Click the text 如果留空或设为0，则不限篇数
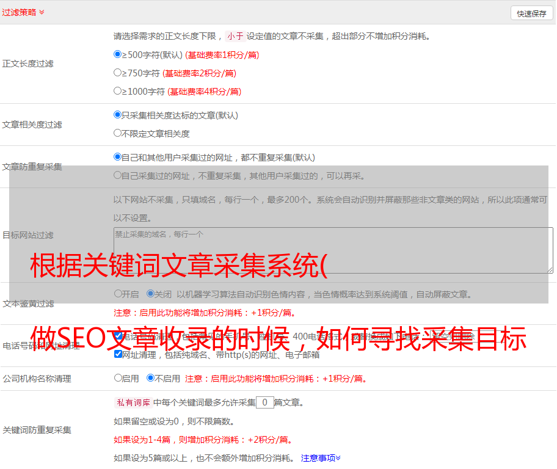This screenshot has width=557, height=469. coord(174,422)
